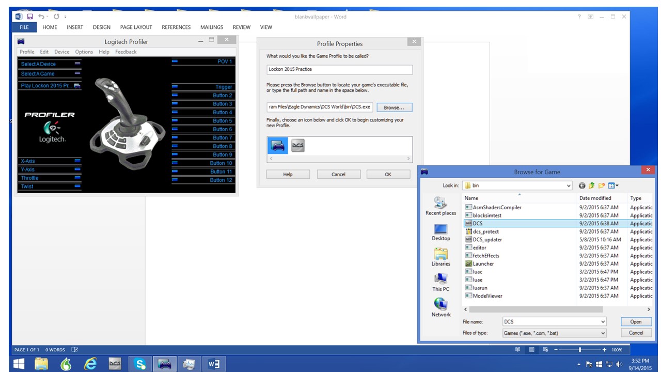Open Select A Game menu in Profiler
Image resolution: width=661 pixels, height=372 pixels.
[50, 74]
